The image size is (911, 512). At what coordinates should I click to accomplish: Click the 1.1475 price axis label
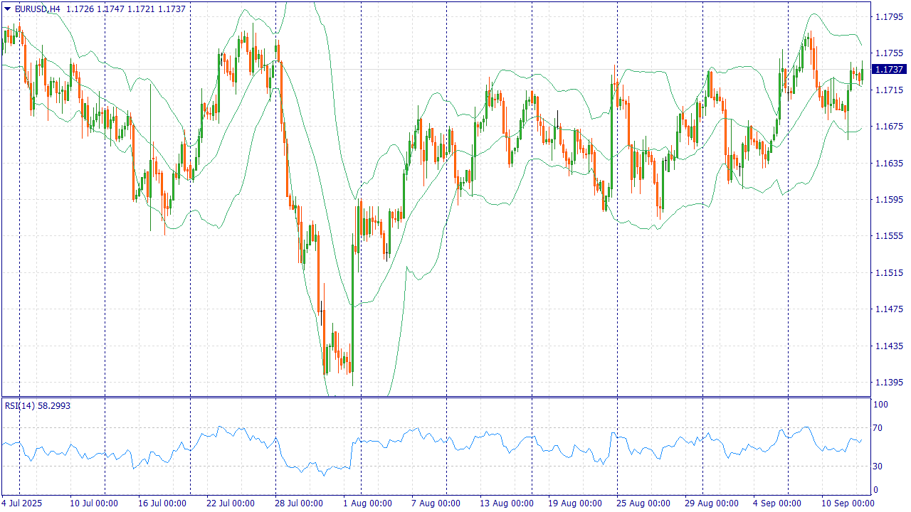coord(889,309)
